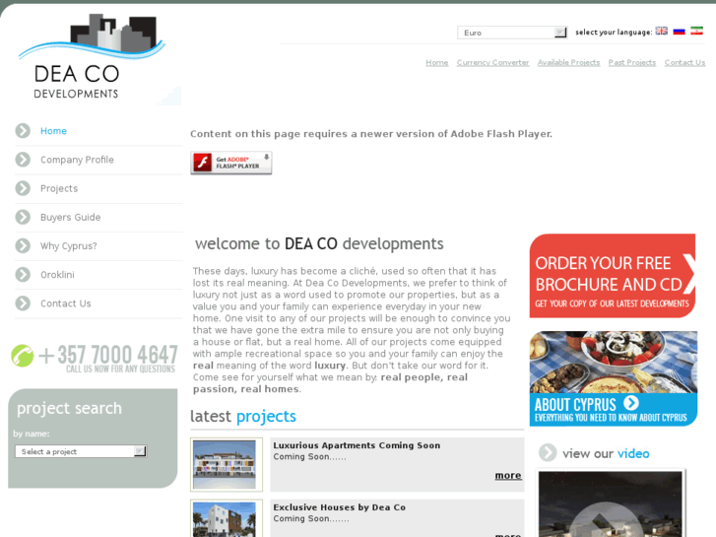
Task: Open Why Cyprus? in the sidebar menu
Action: (x=69, y=246)
